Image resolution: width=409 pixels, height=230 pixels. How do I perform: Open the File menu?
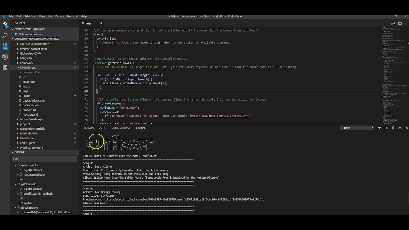pos(11,16)
